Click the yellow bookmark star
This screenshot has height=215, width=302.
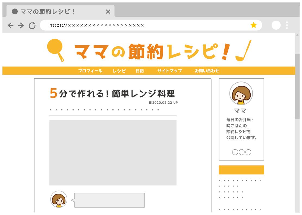253,25
